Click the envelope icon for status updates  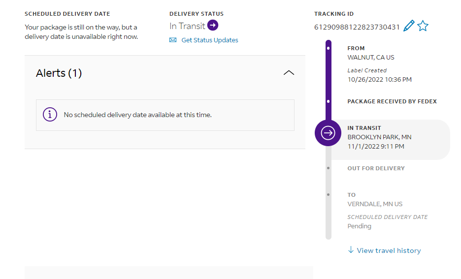click(173, 40)
